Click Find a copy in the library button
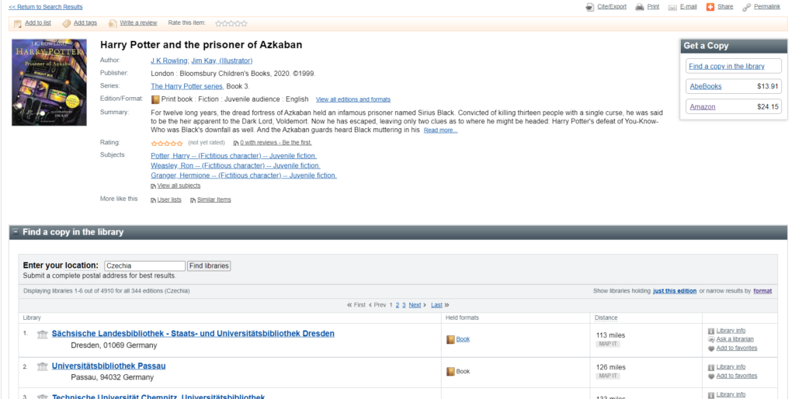The width and height of the screenshot is (795, 399). pyautogui.click(x=734, y=67)
